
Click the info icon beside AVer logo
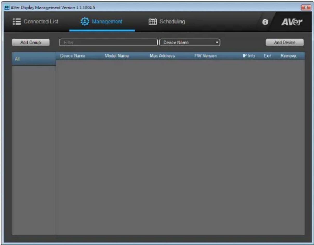(x=265, y=22)
